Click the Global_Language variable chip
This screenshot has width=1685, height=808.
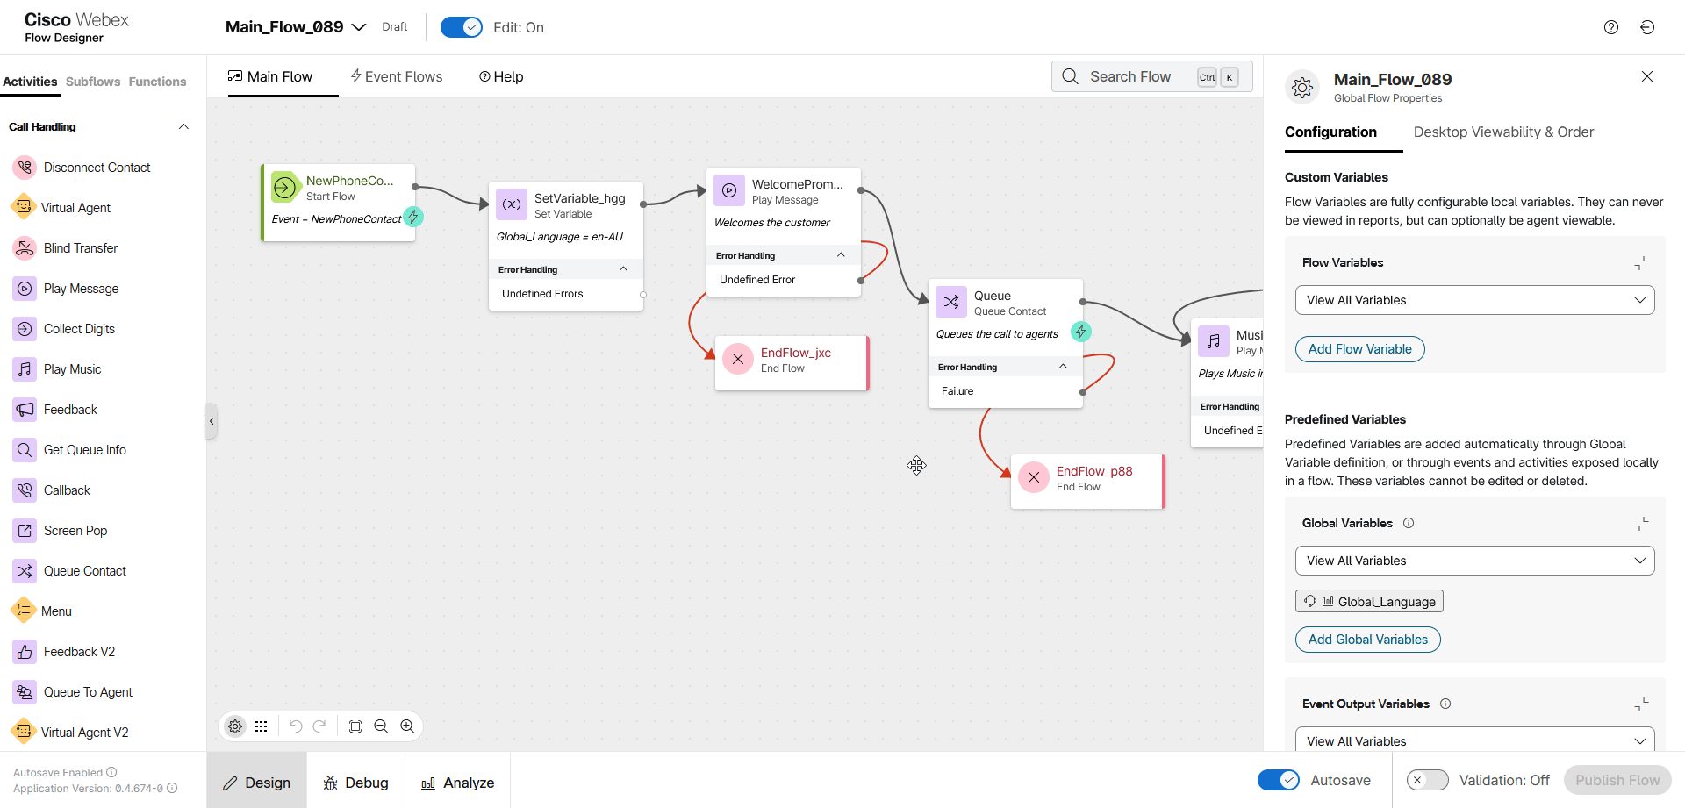(x=1369, y=601)
